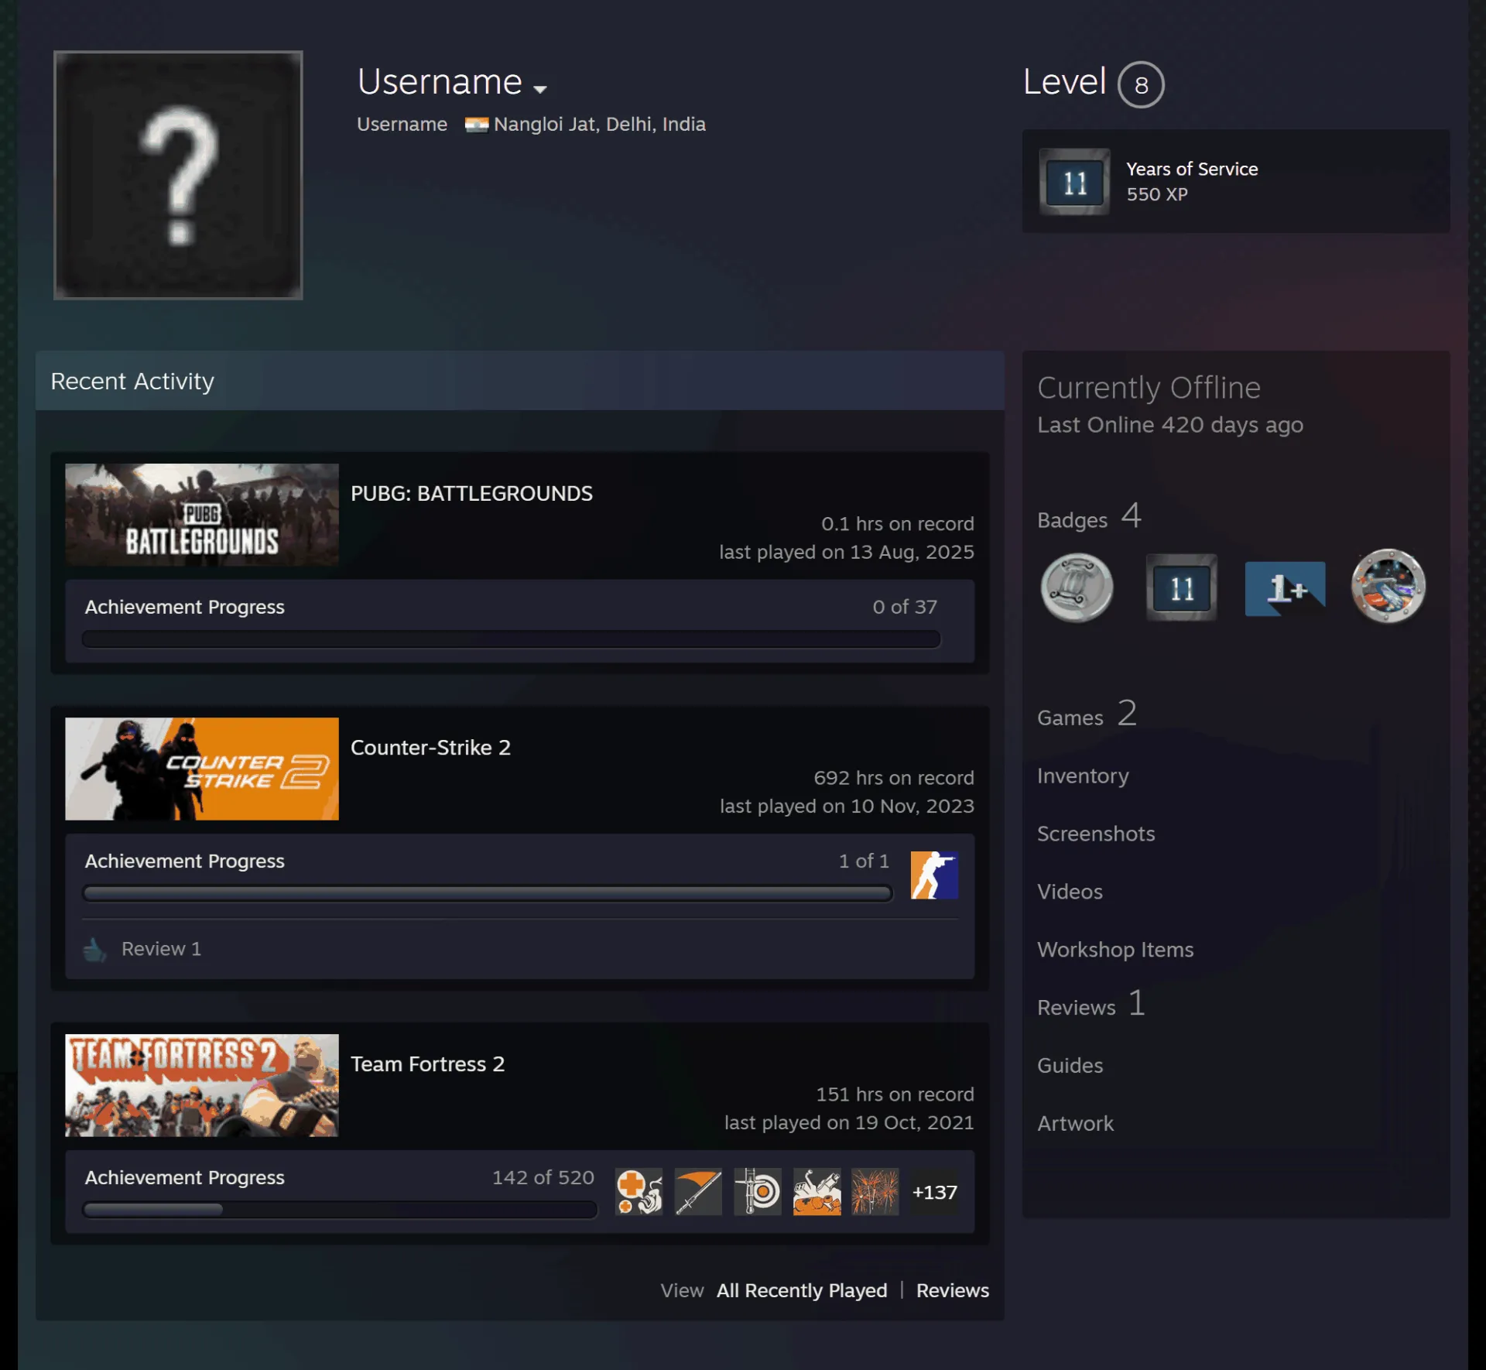1486x1370 pixels.
Task: Open the Counter-Strike 2 banner image
Action: pyautogui.click(x=202, y=769)
